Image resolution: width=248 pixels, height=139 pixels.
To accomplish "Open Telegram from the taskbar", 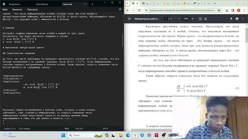I will pyautogui.click(x=142, y=135).
